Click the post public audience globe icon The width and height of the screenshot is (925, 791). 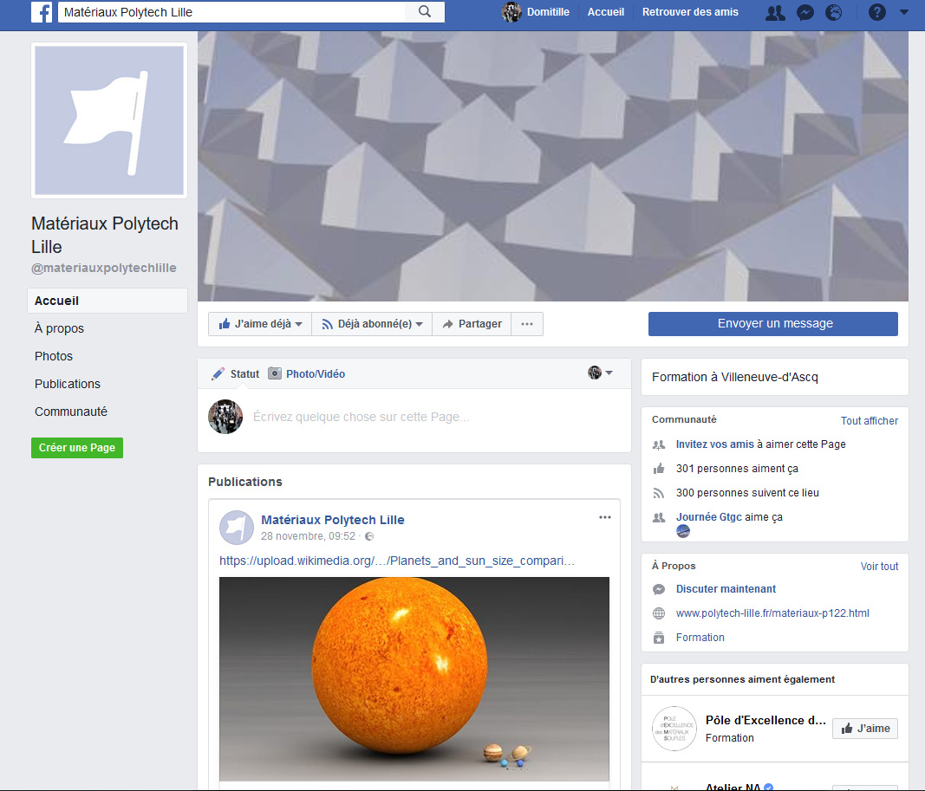(369, 536)
